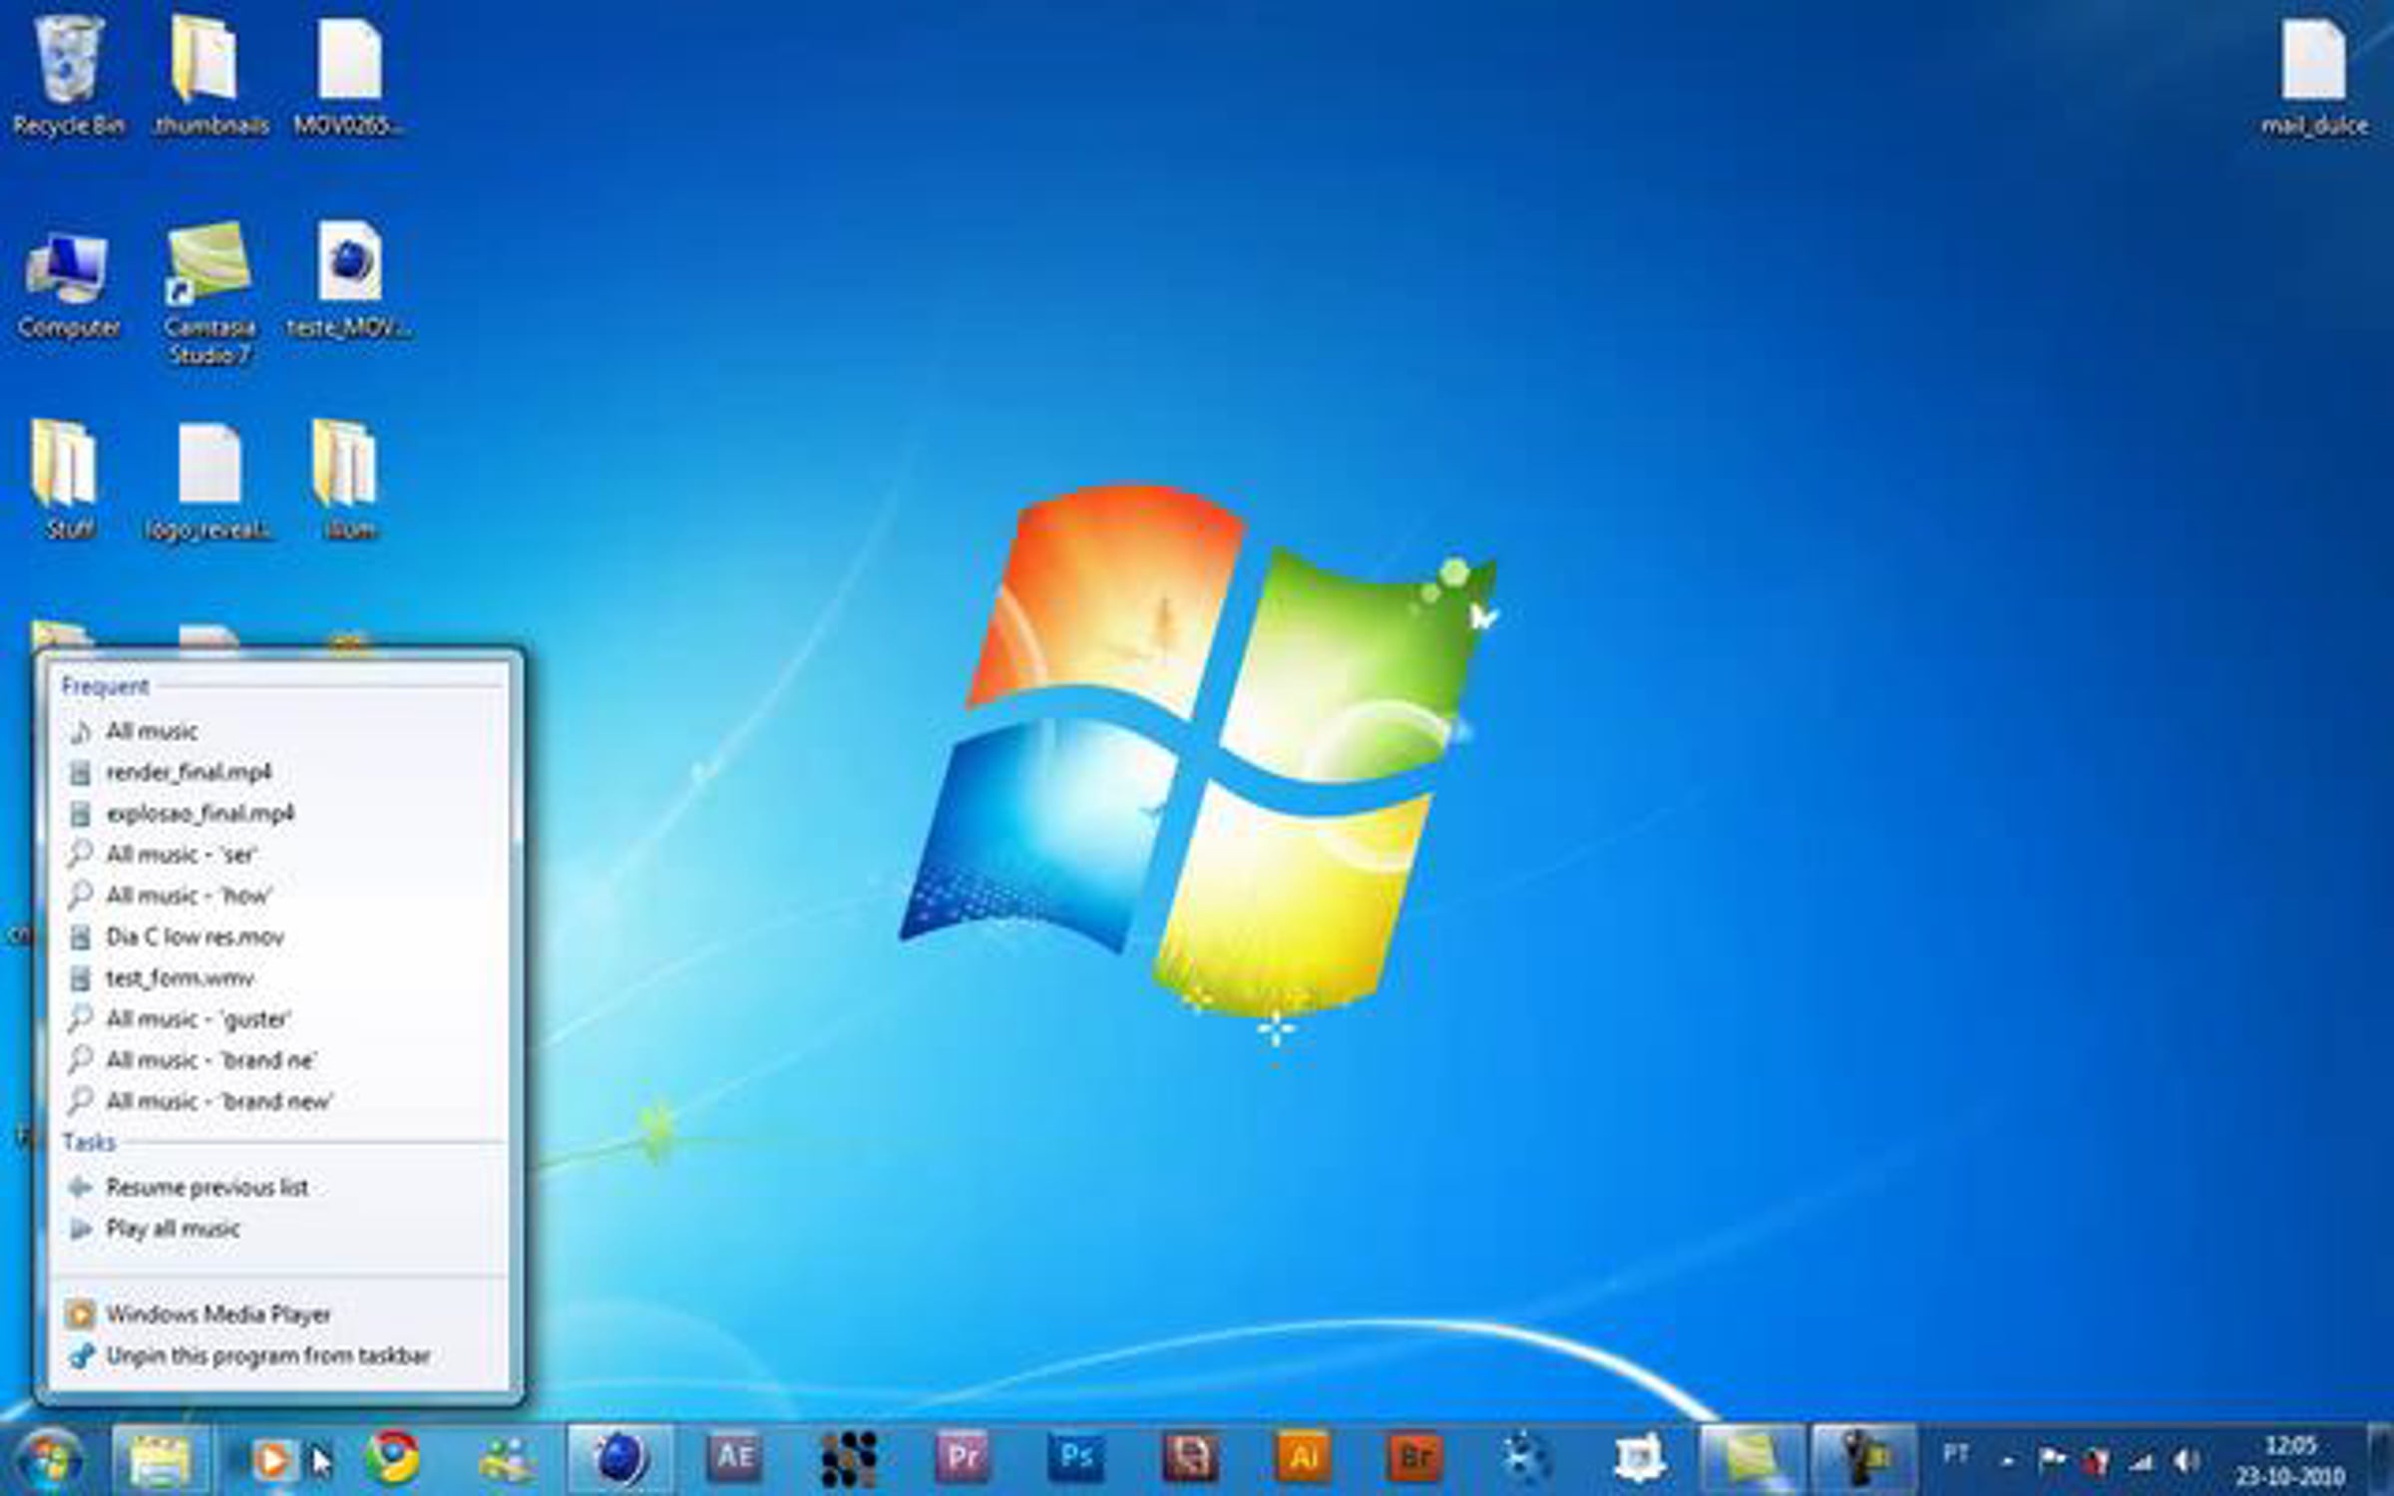Launch Adobe After Effects from the taskbar
2394x1496 pixels.
tap(734, 1458)
